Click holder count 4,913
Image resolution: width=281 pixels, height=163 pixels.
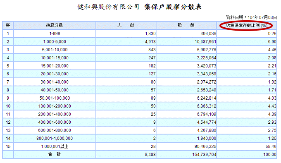click(150, 42)
